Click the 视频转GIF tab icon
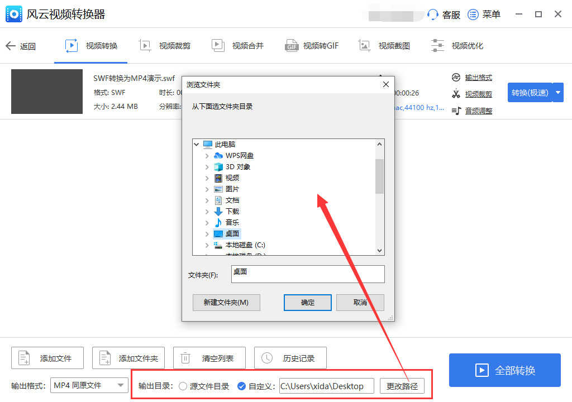Image resolution: width=572 pixels, height=402 pixels. tap(292, 46)
